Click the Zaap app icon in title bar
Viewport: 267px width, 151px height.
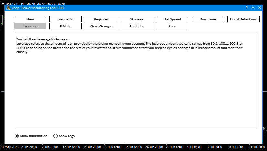8,8
